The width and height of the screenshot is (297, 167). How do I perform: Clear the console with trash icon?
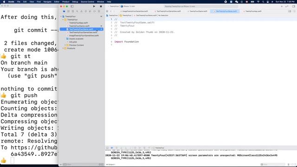(289, 165)
